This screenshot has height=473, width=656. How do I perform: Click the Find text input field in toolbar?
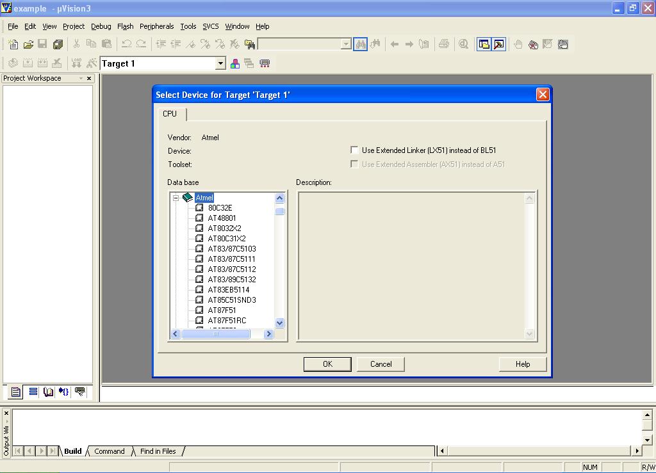click(300, 44)
